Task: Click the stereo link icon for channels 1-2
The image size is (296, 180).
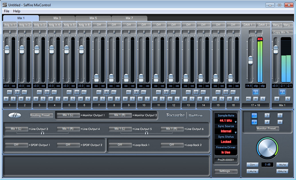Action: click(x=17, y=92)
